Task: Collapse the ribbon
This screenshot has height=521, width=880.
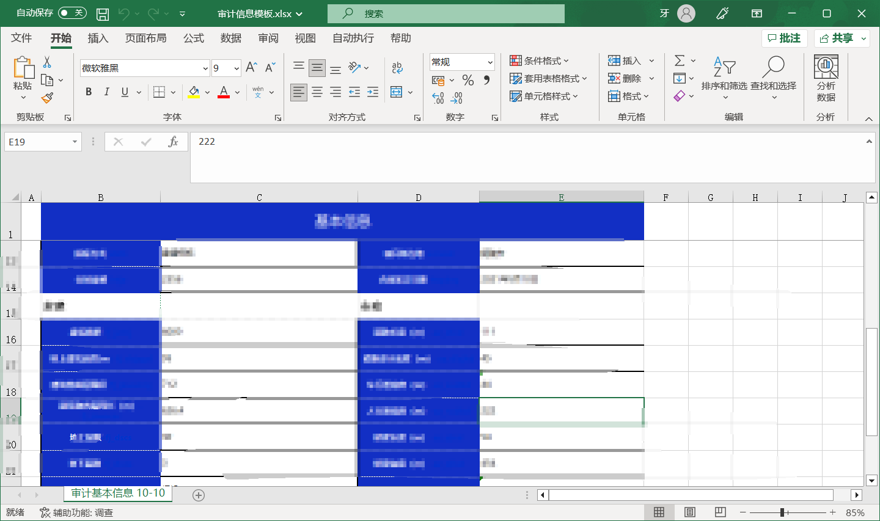Action: tap(868, 118)
